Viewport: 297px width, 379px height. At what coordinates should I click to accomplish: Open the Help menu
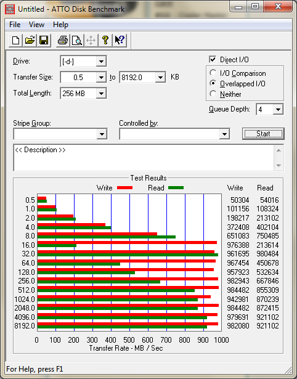coord(60,25)
